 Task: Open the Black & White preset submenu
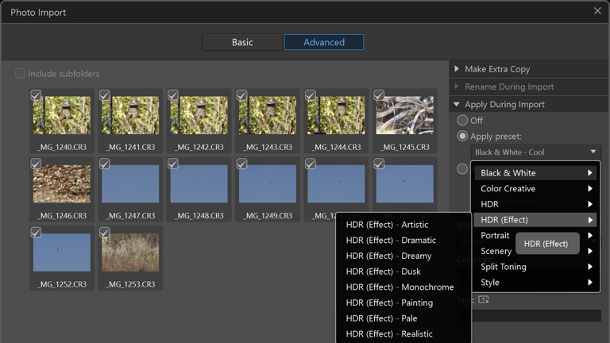[535, 172]
